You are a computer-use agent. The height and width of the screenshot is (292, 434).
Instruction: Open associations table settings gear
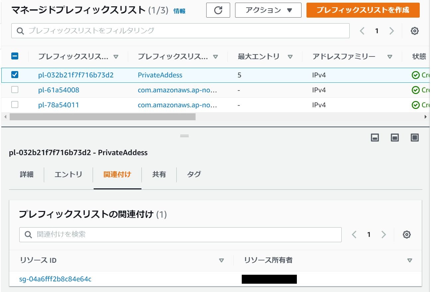tap(406, 235)
